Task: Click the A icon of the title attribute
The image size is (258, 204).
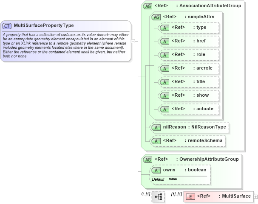Action: [x=165, y=82]
